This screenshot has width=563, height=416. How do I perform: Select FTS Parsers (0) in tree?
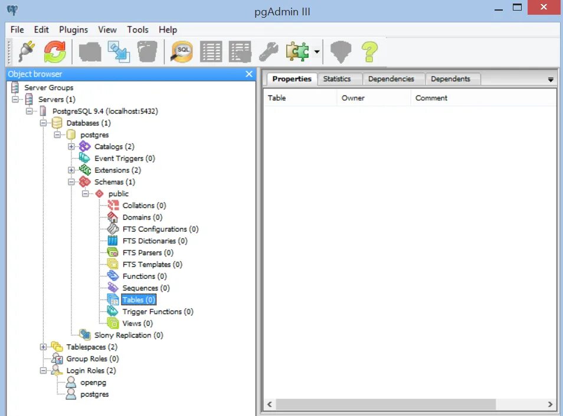point(148,253)
